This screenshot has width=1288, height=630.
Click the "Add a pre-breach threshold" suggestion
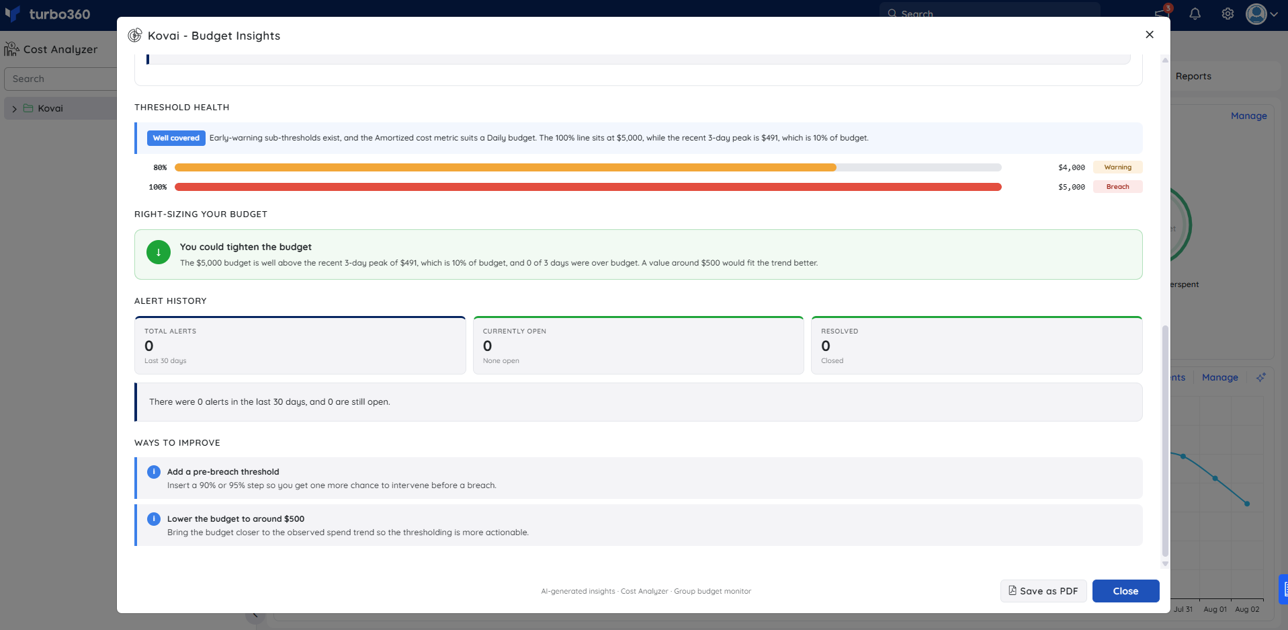[x=638, y=478]
